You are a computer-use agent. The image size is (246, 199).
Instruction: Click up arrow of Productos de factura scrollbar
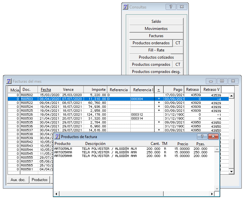[217, 149]
